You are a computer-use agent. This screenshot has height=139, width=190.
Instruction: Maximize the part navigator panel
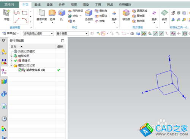pyautogui.click(x=63, y=41)
